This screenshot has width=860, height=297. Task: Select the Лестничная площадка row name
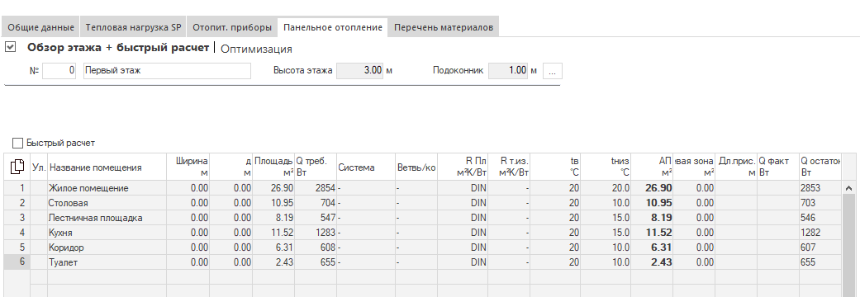96,218
